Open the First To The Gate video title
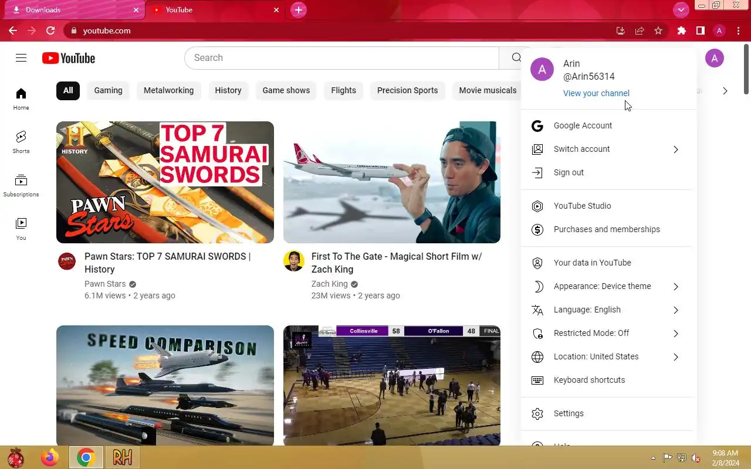751x469 pixels. tap(397, 263)
